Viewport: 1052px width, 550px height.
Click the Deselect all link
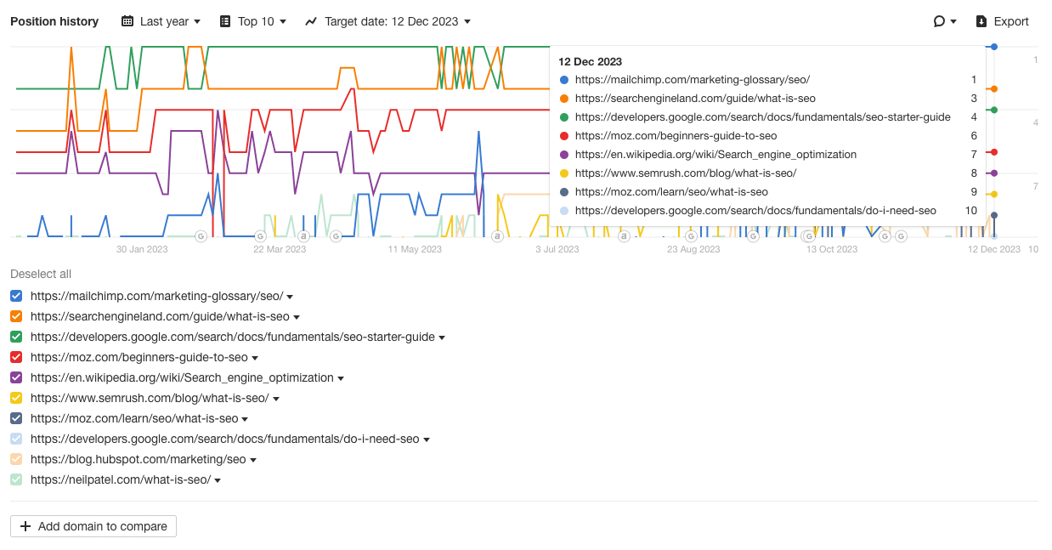[41, 274]
